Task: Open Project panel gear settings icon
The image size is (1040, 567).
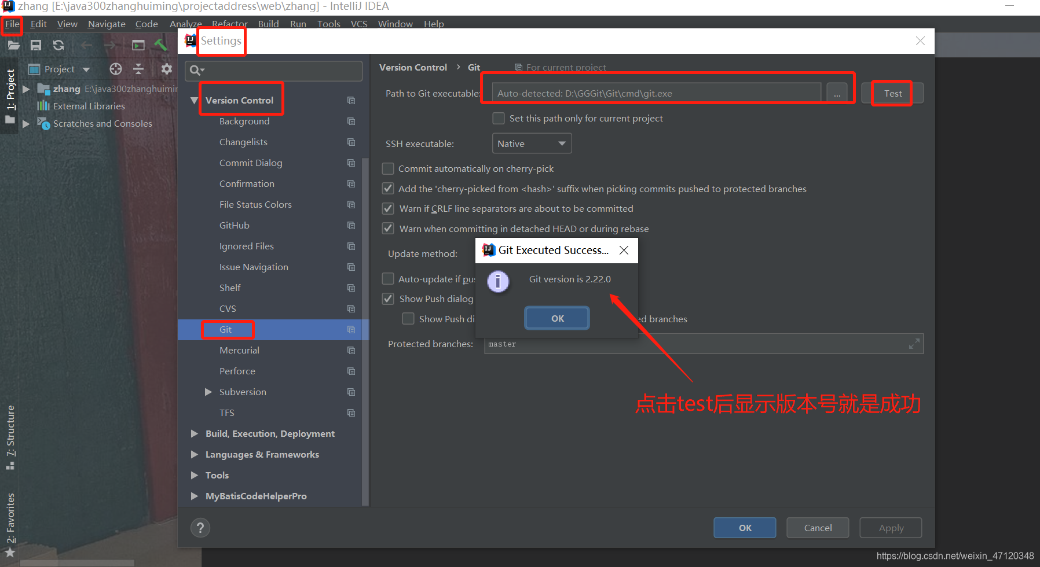Action: click(167, 69)
